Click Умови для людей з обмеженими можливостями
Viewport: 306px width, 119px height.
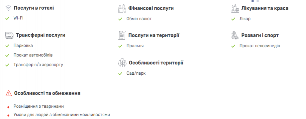(x=62, y=114)
